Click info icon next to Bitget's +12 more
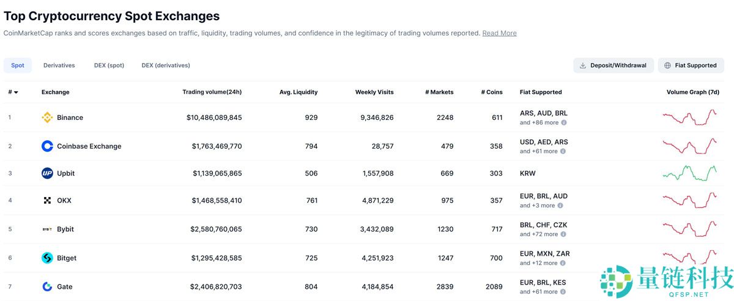 [563, 263]
